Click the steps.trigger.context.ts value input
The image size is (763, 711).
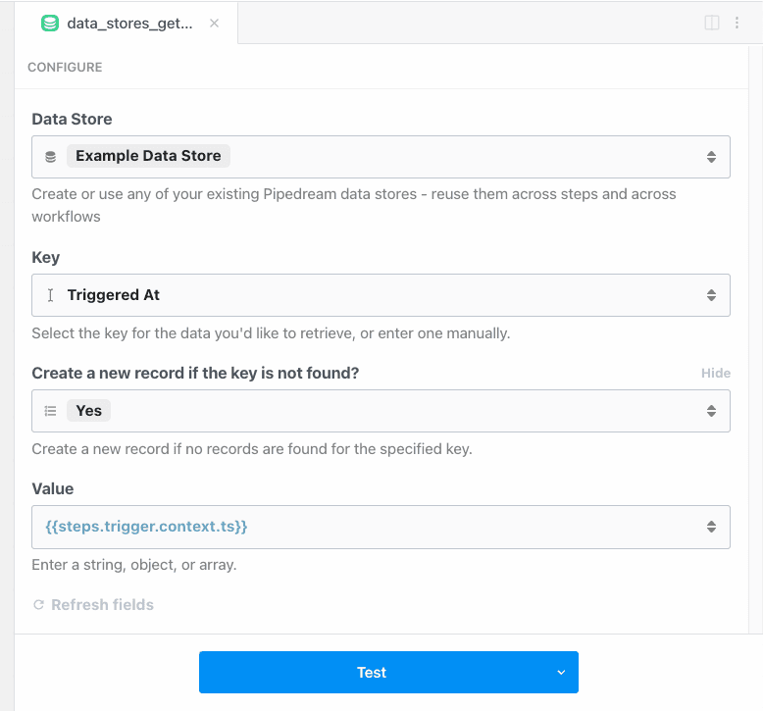381,527
